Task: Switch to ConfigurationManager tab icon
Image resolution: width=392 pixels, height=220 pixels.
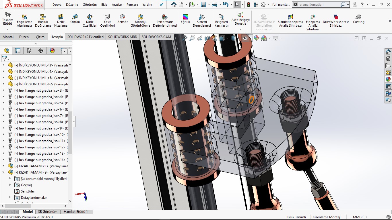Action: tap(29, 51)
